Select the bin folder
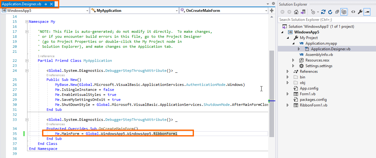The width and height of the screenshot is (376, 158). point(302,77)
